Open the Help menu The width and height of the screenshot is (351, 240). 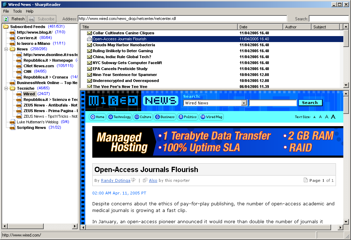[x=30, y=11]
